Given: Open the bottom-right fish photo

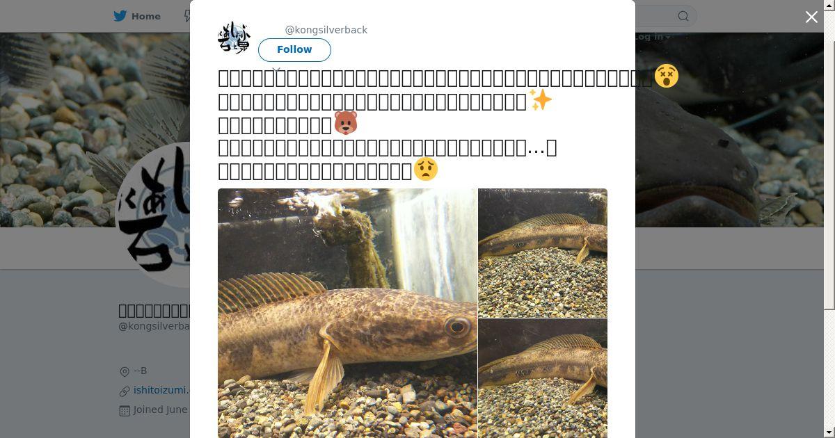Looking at the screenshot, I should click(x=543, y=378).
